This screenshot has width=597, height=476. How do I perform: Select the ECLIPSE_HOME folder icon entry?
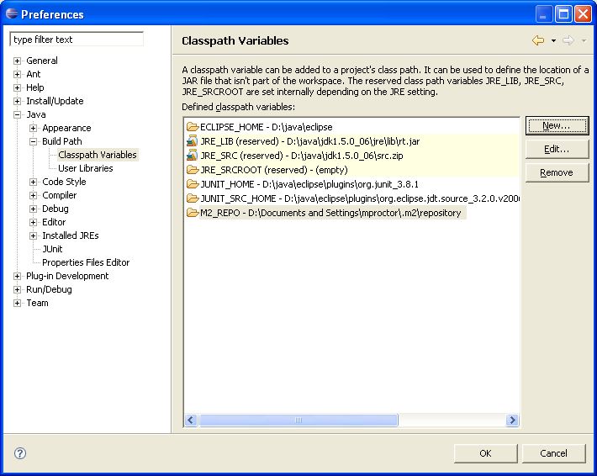(193, 127)
